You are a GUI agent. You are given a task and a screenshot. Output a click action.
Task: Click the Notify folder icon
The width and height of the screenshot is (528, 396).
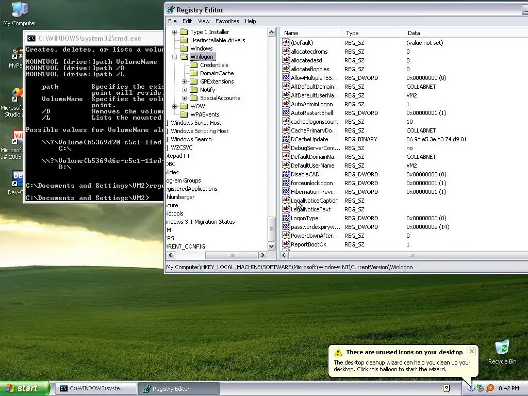pos(194,90)
